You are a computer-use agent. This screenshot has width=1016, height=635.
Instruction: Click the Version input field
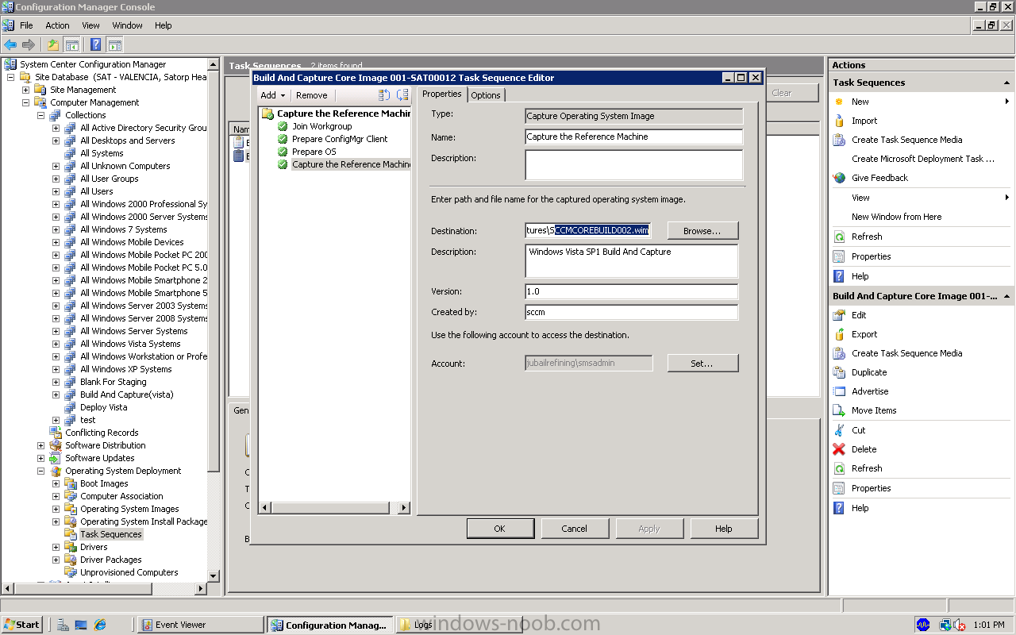(632, 291)
